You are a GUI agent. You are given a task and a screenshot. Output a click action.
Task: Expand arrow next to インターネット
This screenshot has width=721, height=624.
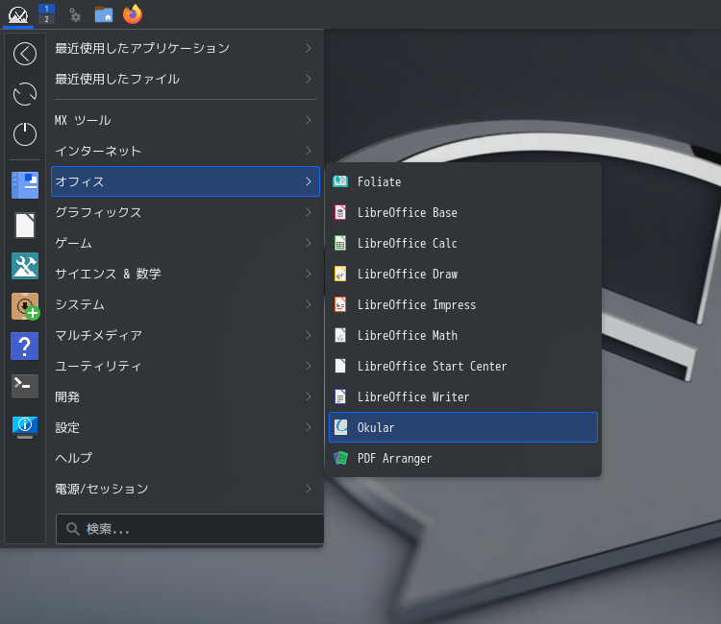[309, 151]
